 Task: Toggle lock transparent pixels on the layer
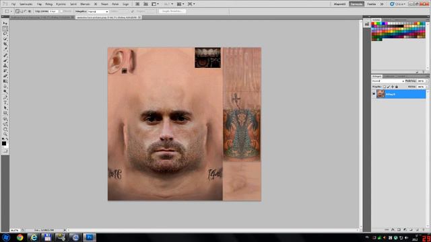385,87
